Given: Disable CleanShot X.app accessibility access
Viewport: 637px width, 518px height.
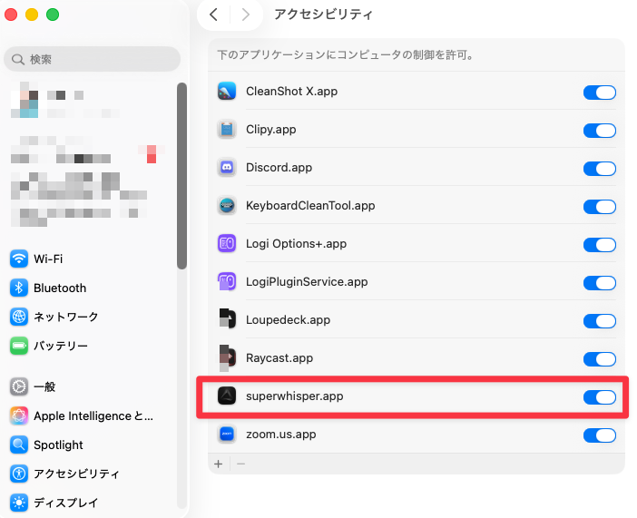Looking at the screenshot, I should click(x=600, y=93).
